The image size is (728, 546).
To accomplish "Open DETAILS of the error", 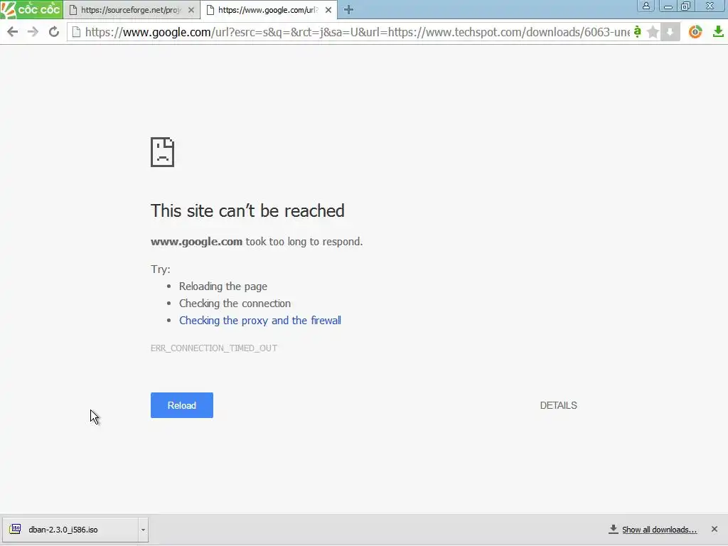I will point(558,405).
